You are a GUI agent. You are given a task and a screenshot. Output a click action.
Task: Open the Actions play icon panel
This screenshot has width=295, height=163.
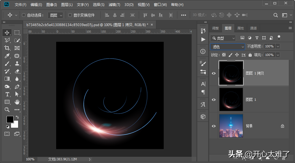[203, 39]
